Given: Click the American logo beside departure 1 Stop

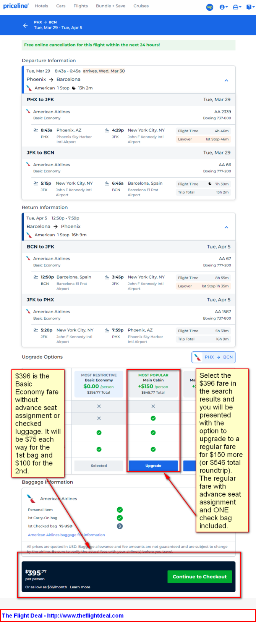Looking at the screenshot, I should click(29, 88).
